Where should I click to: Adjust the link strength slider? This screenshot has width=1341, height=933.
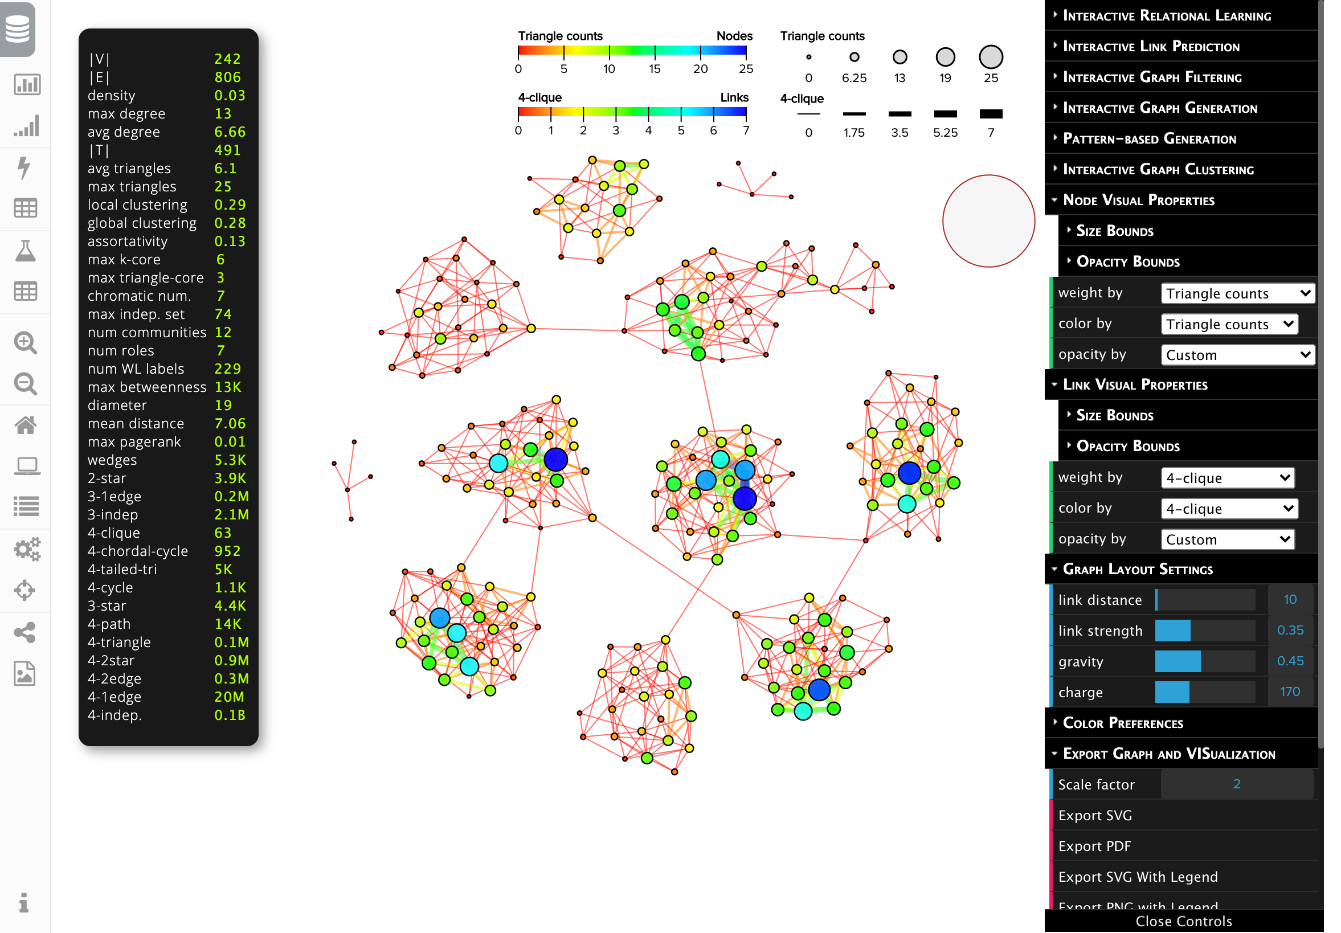(1205, 631)
